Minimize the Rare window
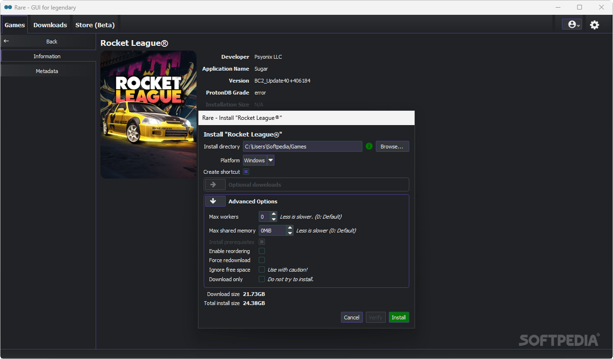 pyautogui.click(x=558, y=7)
